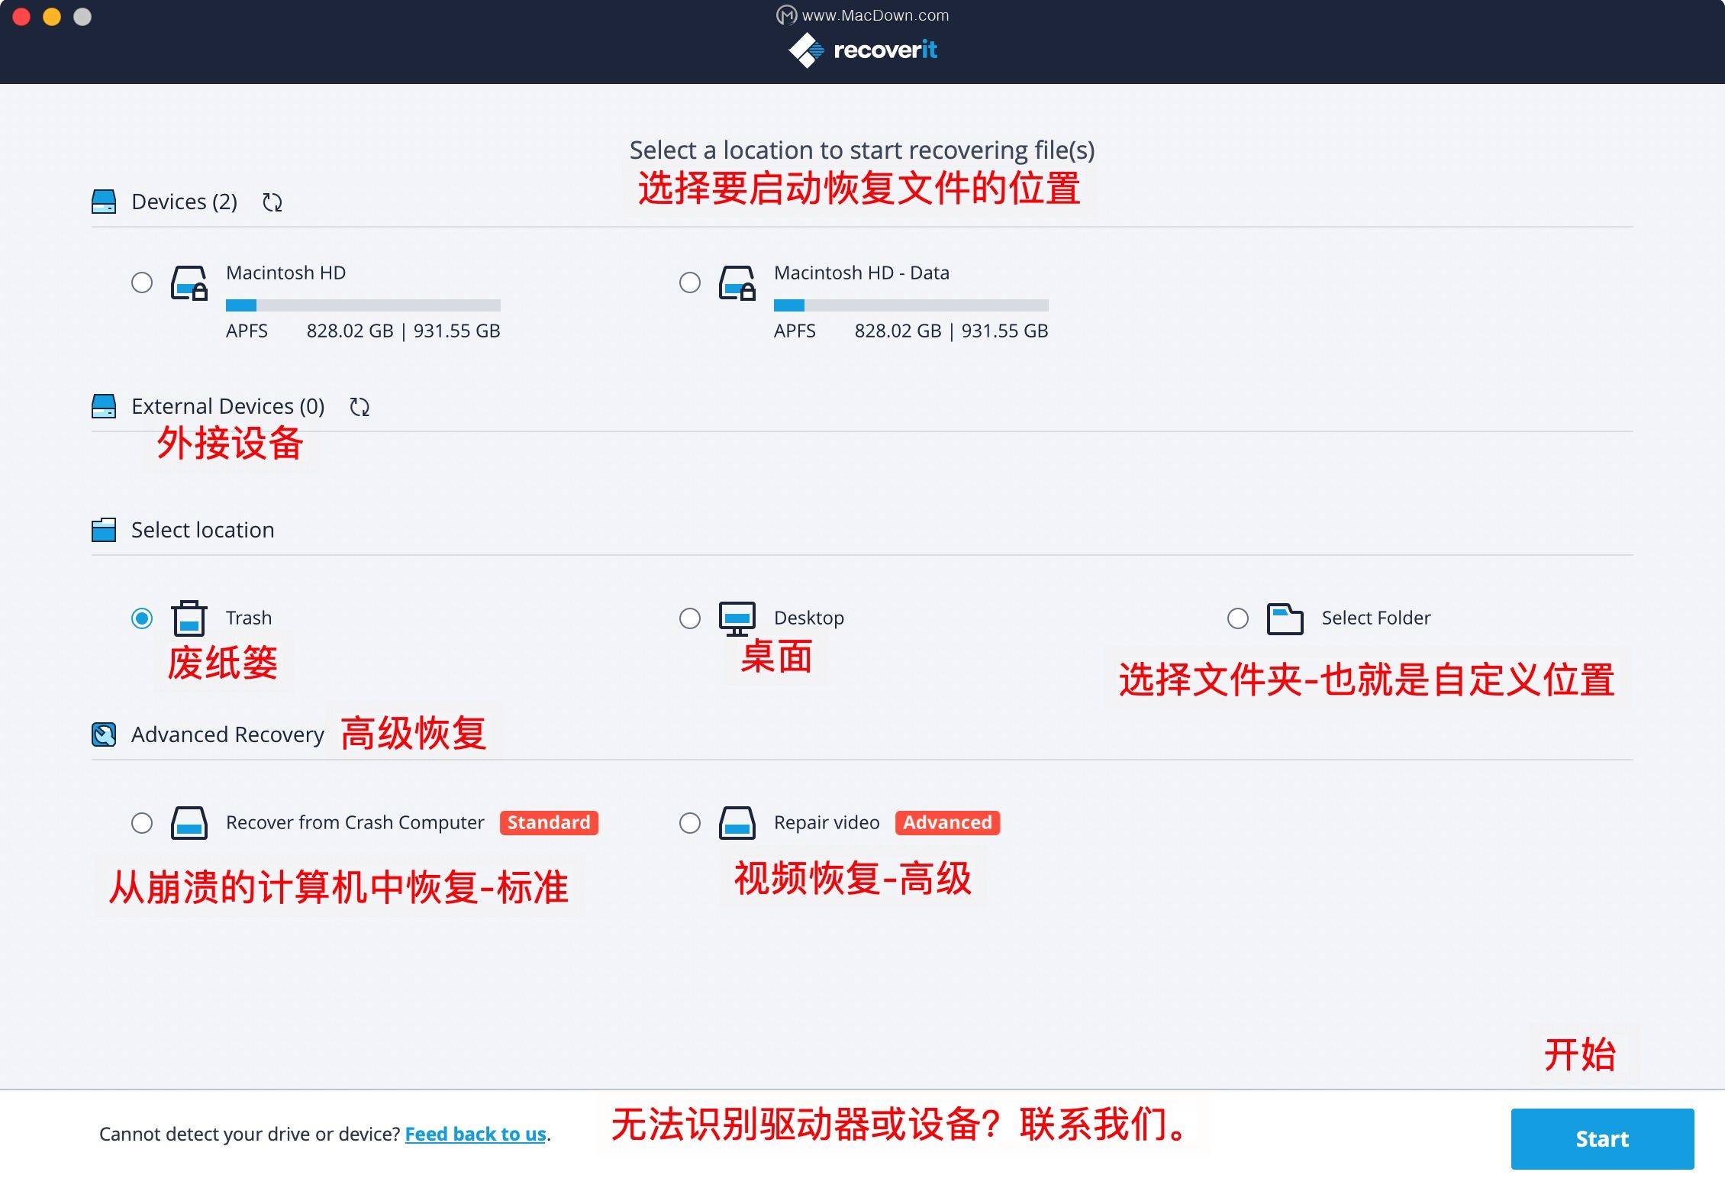
Task: Click the Macintosh HD storage usage bar
Action: (363, 305)
